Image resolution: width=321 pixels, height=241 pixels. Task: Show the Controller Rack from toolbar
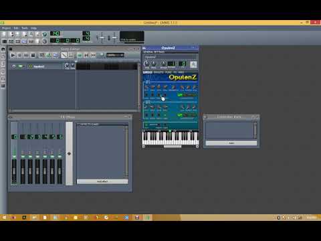click(x=45, y=42)
